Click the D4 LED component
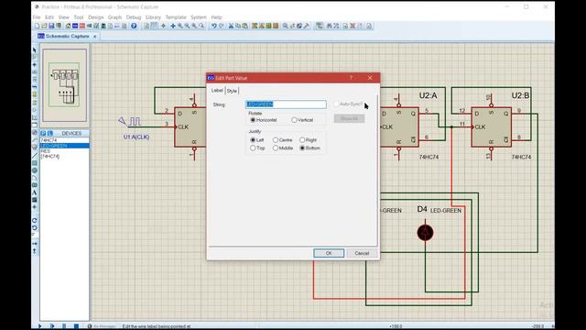This screenshot has height=330, width=586. [425, 233]
